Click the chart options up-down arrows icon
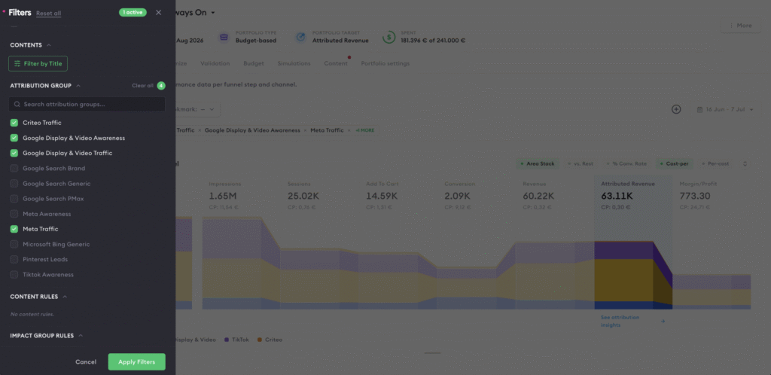771x375 pixels. 745,163
